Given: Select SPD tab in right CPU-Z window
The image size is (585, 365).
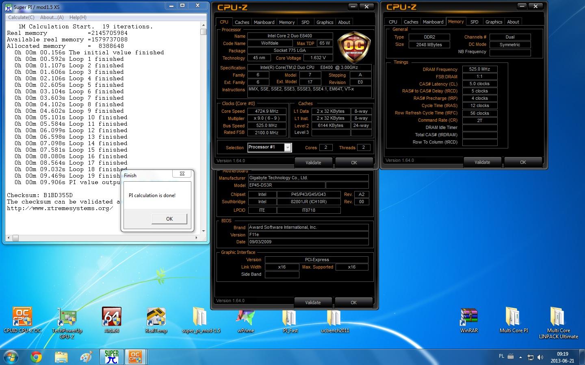Looking at the screenshot, I should [474, 22].
